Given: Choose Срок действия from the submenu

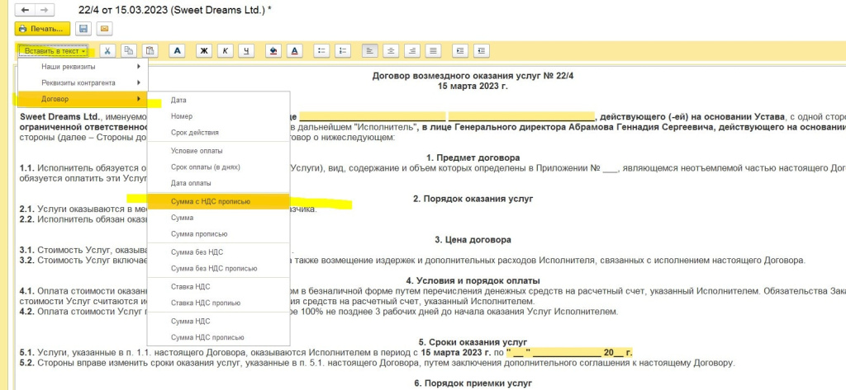Looking at the screenshot, I should point(218,133).
